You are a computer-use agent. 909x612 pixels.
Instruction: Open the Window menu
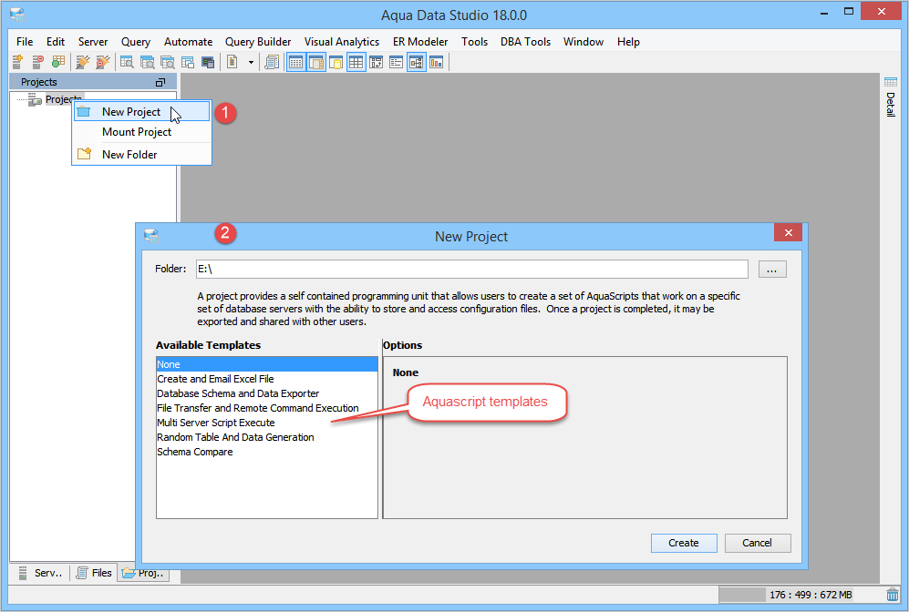[x=584, y=42]
